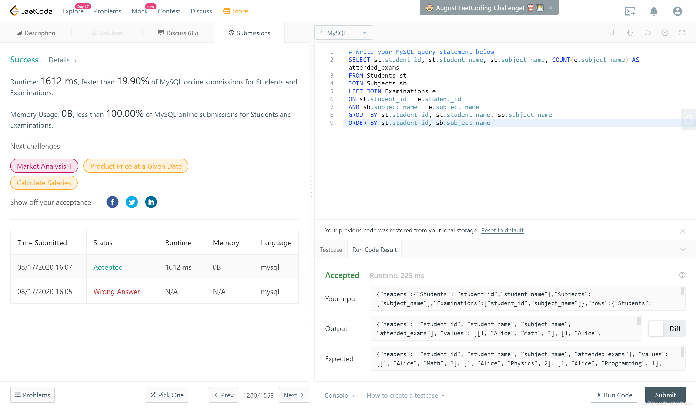The image size is (696, 408).
Task: Open the notifications bell
Action: click(653, 11)
